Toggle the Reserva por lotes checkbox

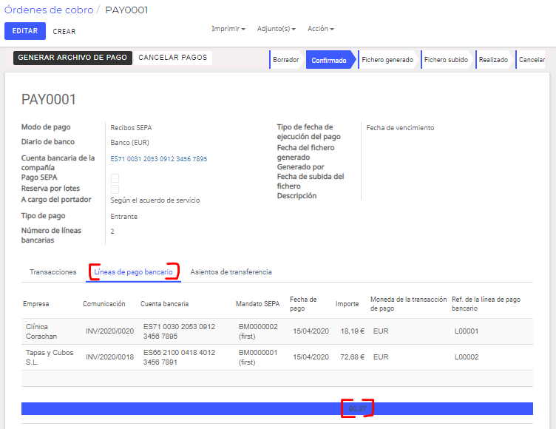115,189
